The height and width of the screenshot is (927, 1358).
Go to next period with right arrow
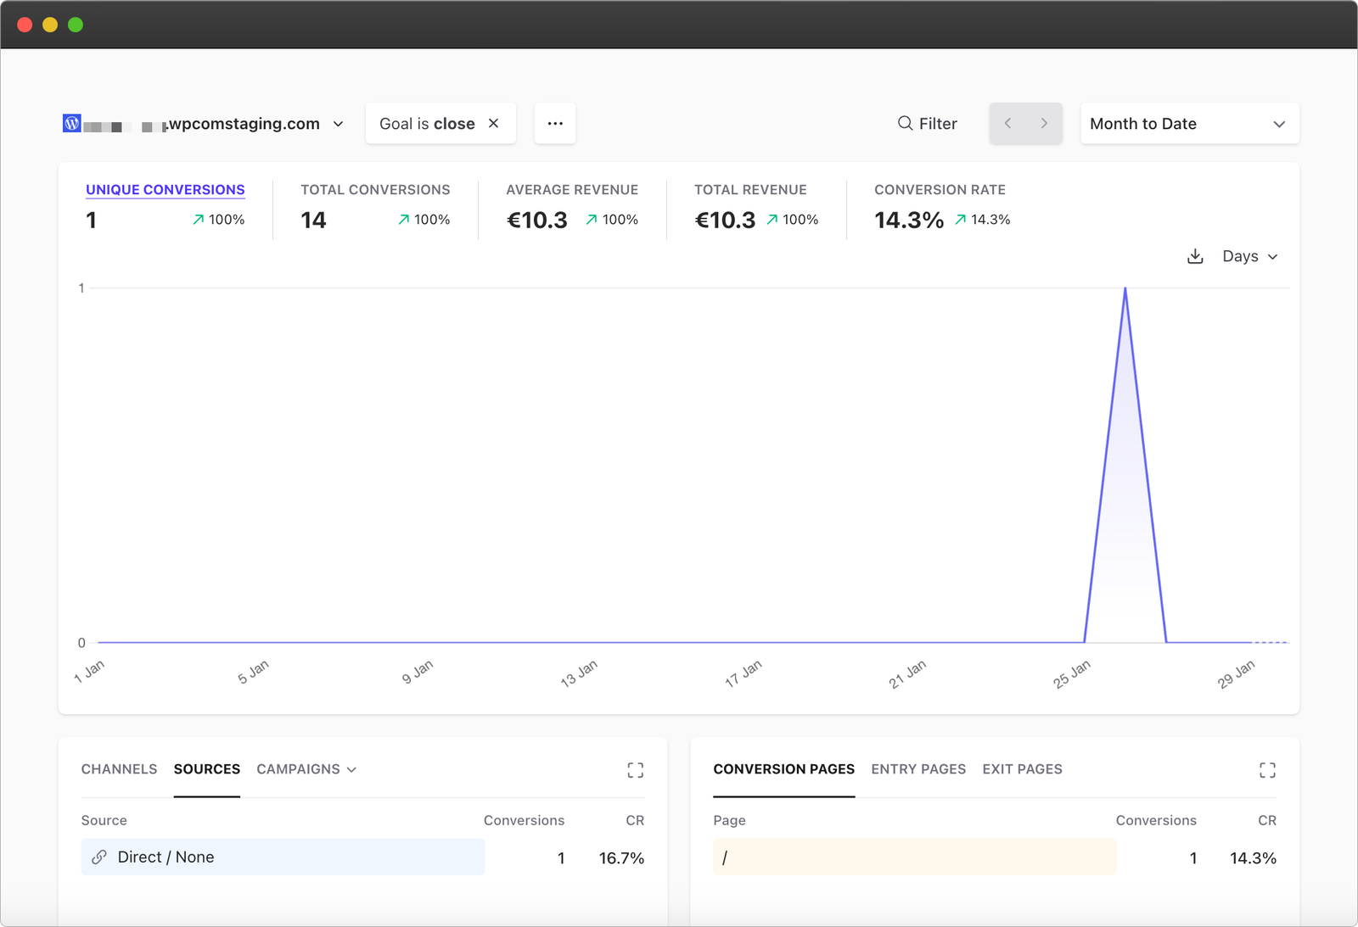pyautogui.click(x=1044, y=123)
